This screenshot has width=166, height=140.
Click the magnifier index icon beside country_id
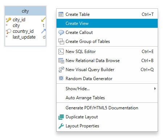[x=9, y=31]
